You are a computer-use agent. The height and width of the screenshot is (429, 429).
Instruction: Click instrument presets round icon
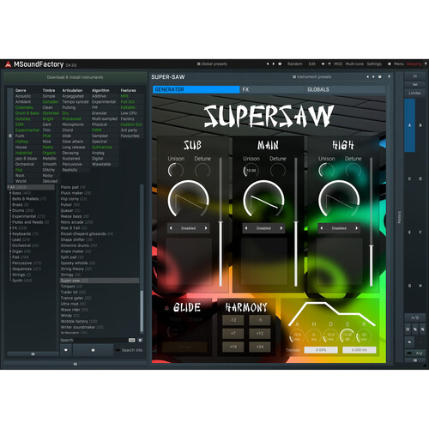click(x=380, y=77)
